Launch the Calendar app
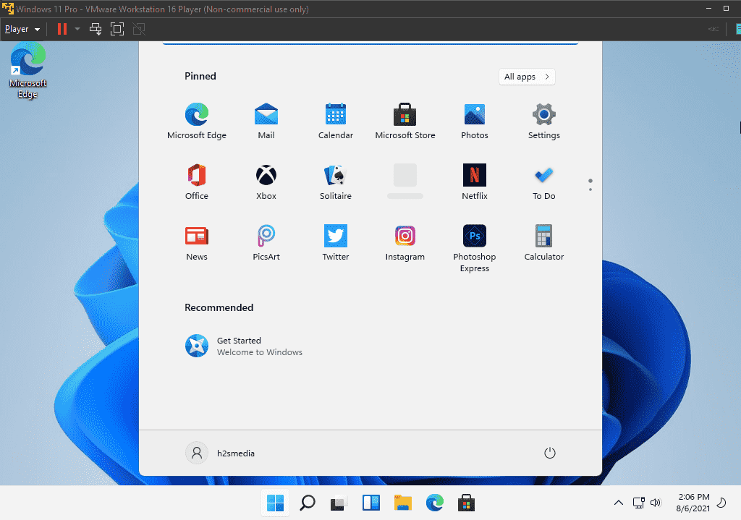741x520 pixels. point(336,122)
